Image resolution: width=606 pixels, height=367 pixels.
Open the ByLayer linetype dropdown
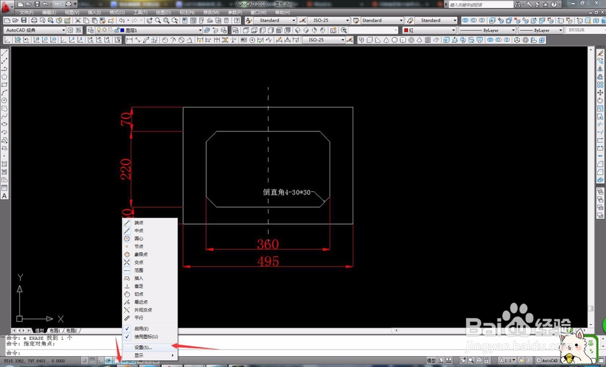[x=487, y=30]
